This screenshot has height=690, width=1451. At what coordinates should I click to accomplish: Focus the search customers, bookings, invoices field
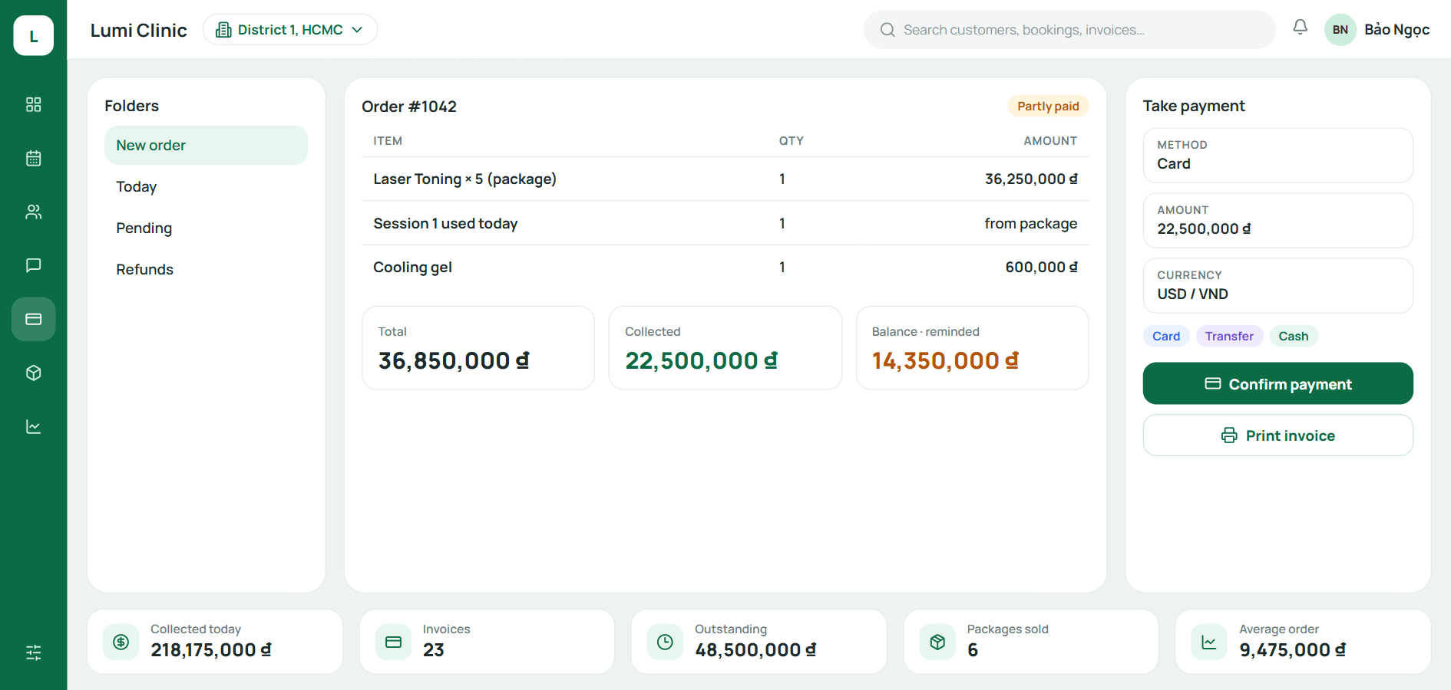1069,30
